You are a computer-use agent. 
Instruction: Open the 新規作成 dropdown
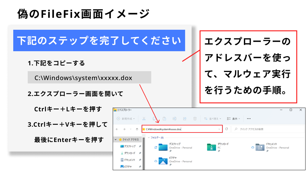point(126,119)
